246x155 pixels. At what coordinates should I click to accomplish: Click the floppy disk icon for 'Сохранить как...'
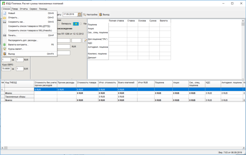pyautogui.click(x=4, y=22)
